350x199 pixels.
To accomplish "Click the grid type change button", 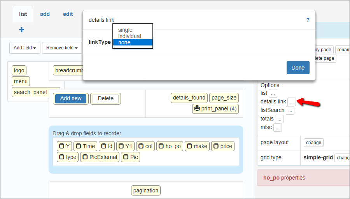I will pos(342,158).
